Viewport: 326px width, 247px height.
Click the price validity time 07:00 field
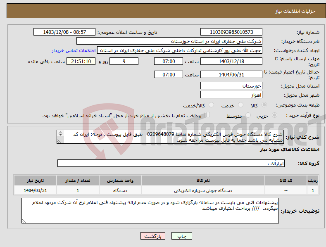pyautogui.click(x=169, y=74)
